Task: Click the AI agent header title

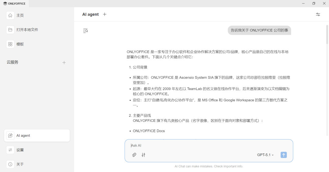Action: (x=90, y=15)
